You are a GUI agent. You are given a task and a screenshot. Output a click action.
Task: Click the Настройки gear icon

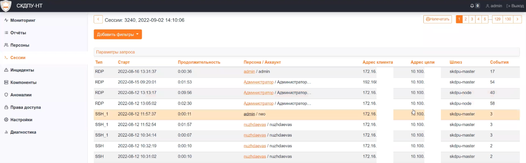[6, 120]
